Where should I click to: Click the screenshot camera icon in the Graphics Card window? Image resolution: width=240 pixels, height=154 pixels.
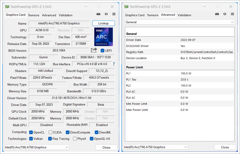98,14
